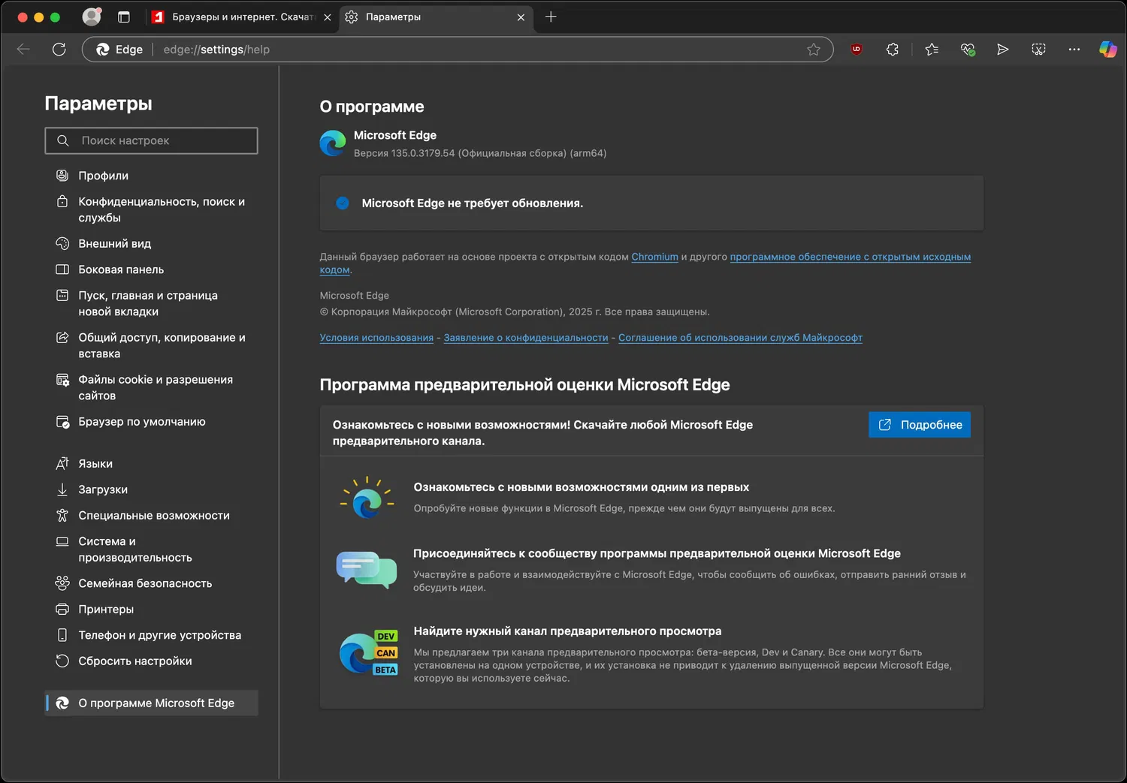Viewport: 1127px width, 783px height.
Task: Click the Языки icon in sidebar
Action: pyautogui.click(x=62, y=464)
